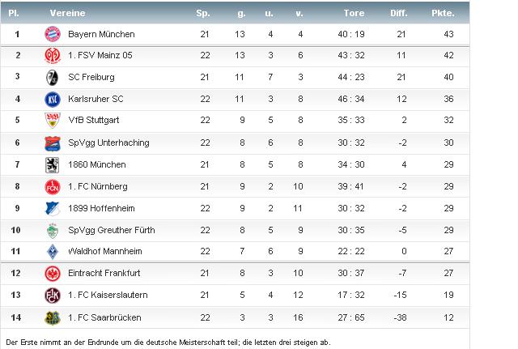Screen dimensions: 518x349
Task: Open the VfB Stuttgart crest icon
Action: [x=53, y=121]
